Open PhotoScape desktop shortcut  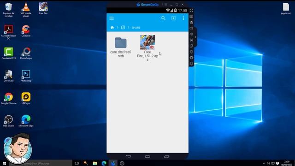click(26, 53)
